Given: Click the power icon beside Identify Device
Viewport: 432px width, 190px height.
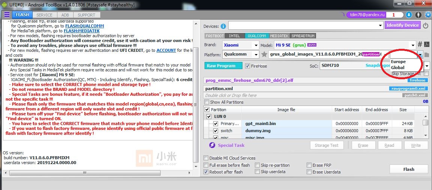Looking at the screenshot, I should [x=426, y=26].
